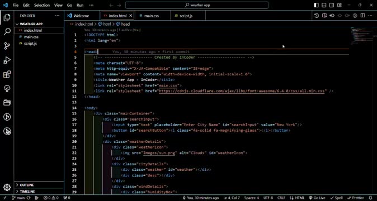Open the Run and Debug view
Image resolution: width=377 pixels, height=201 pixels.
pyautogui.click(x=7, y=60)
